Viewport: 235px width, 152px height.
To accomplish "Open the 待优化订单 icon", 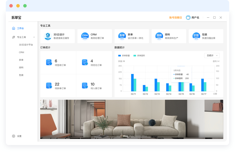I will point(85,62).
